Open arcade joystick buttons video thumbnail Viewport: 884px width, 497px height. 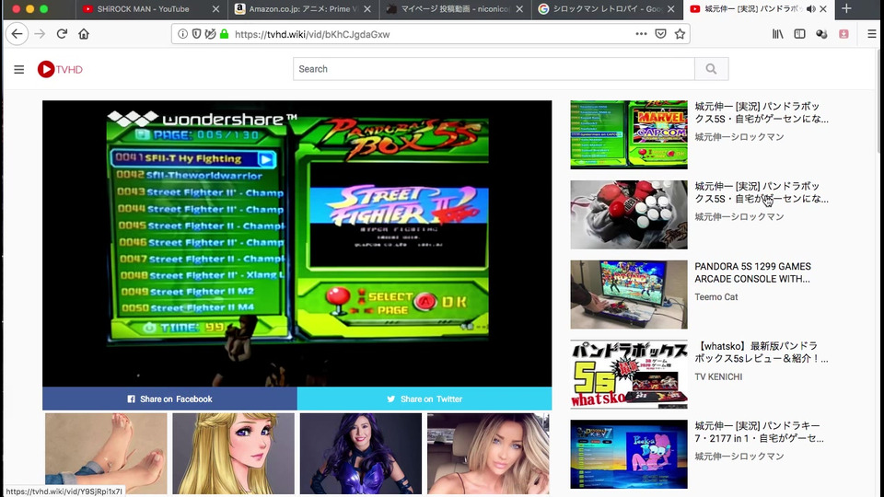point(629,214)
